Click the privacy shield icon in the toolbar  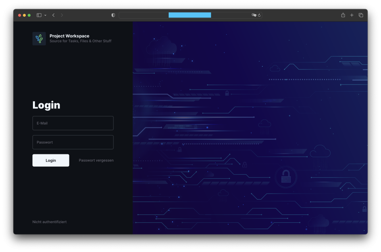[x=113, y=15]
